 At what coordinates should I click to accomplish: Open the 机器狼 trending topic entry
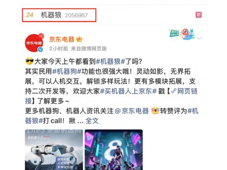click(x=59, y=15)
